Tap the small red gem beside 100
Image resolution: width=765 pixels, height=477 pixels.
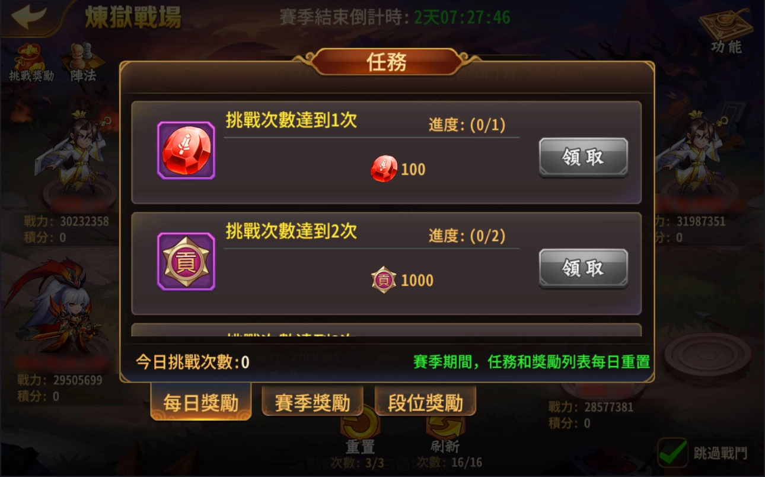384,169
